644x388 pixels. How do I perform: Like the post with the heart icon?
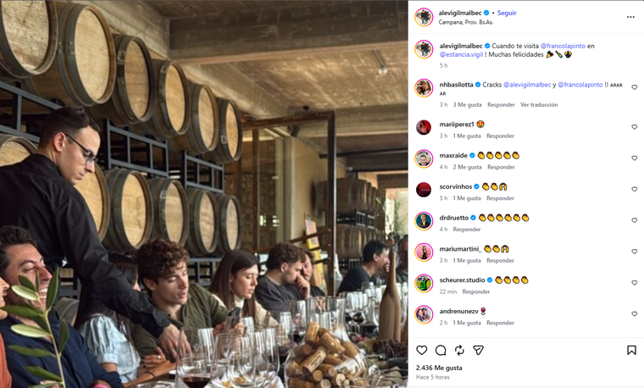click(x=422, y=350)
